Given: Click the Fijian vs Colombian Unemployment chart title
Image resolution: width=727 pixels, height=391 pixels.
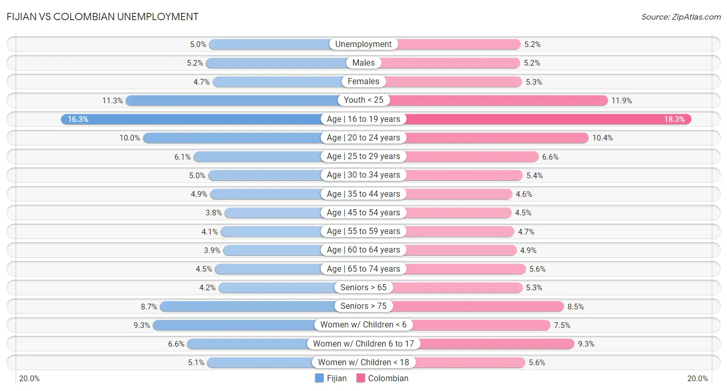Looking at the screenshot, I should pyautogui.click(x=102, y=17).
